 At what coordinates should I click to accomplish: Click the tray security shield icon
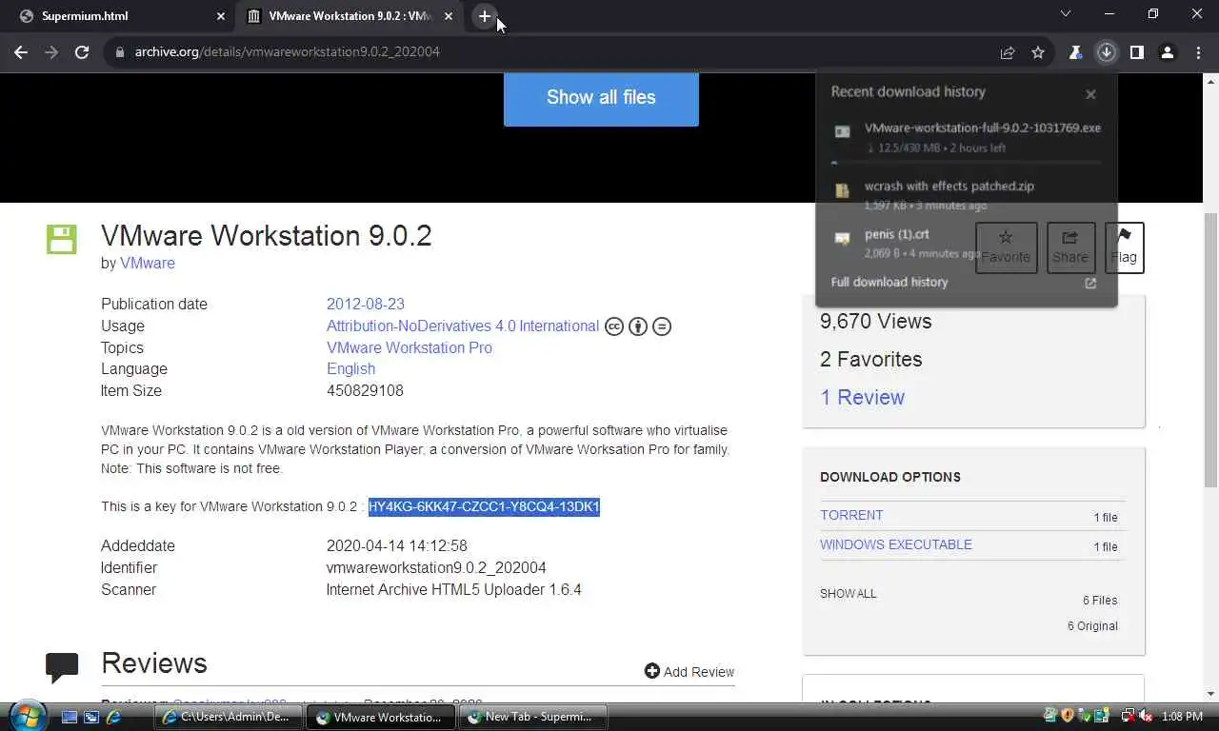pos(1069,717)
